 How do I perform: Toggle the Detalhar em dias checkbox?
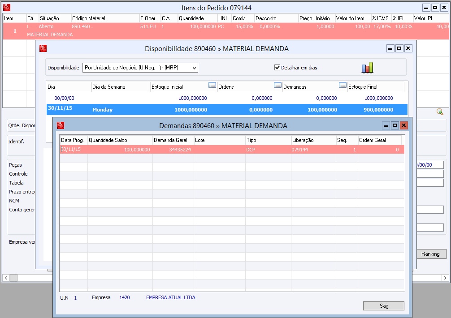pyautogui.click(x=277, y=68)
